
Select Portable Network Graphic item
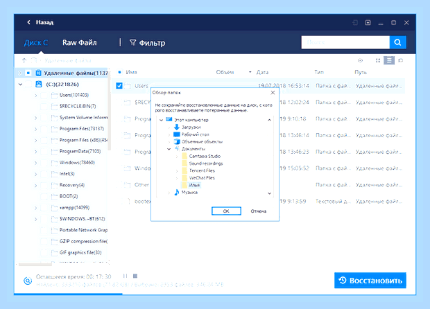point(83,230)
